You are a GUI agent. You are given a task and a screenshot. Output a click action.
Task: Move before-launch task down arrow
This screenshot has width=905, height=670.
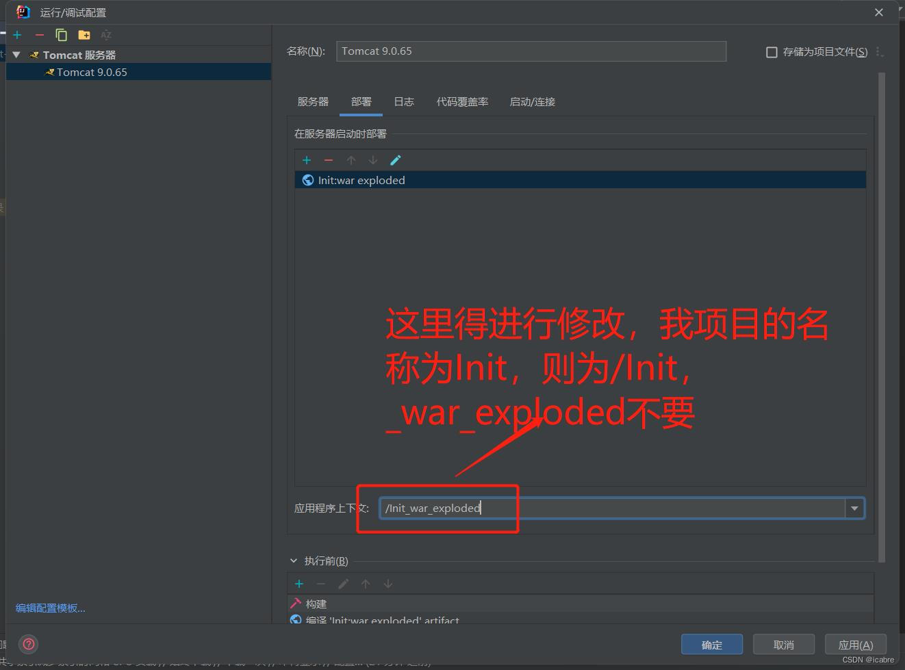pos(388,584)
